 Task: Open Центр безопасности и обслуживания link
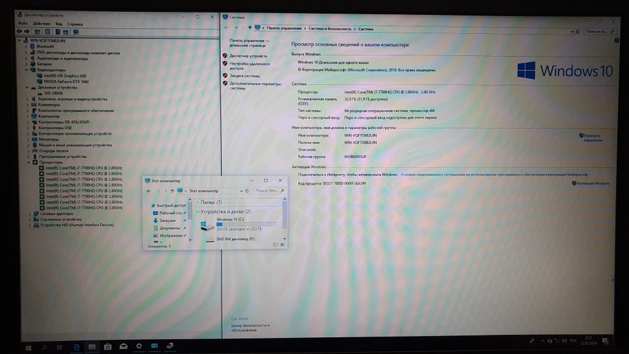click(x=250, y=328)
